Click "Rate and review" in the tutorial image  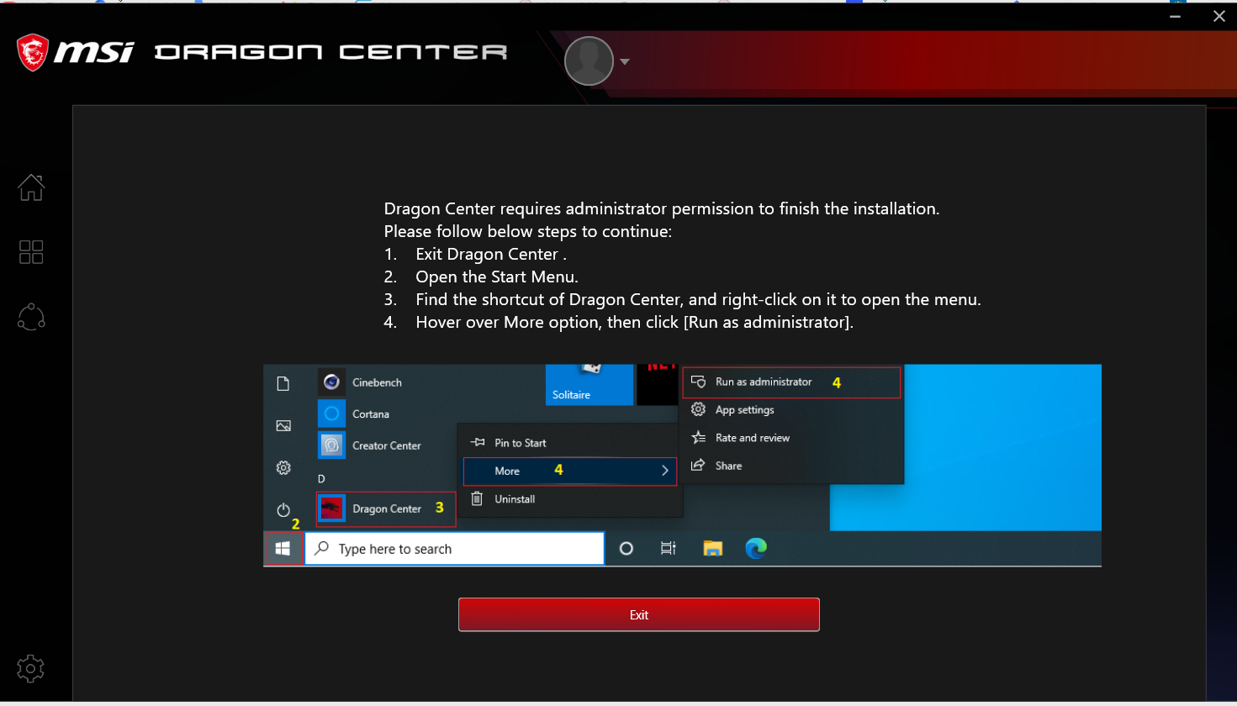(753, 438)
